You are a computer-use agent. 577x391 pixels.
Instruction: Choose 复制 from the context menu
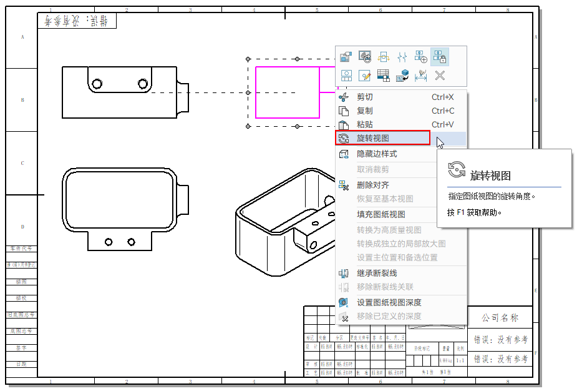click(x=364, y=111)
